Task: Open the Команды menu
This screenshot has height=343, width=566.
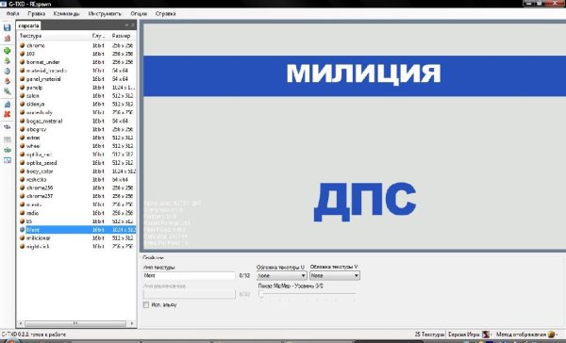Action: click(66, 14)
